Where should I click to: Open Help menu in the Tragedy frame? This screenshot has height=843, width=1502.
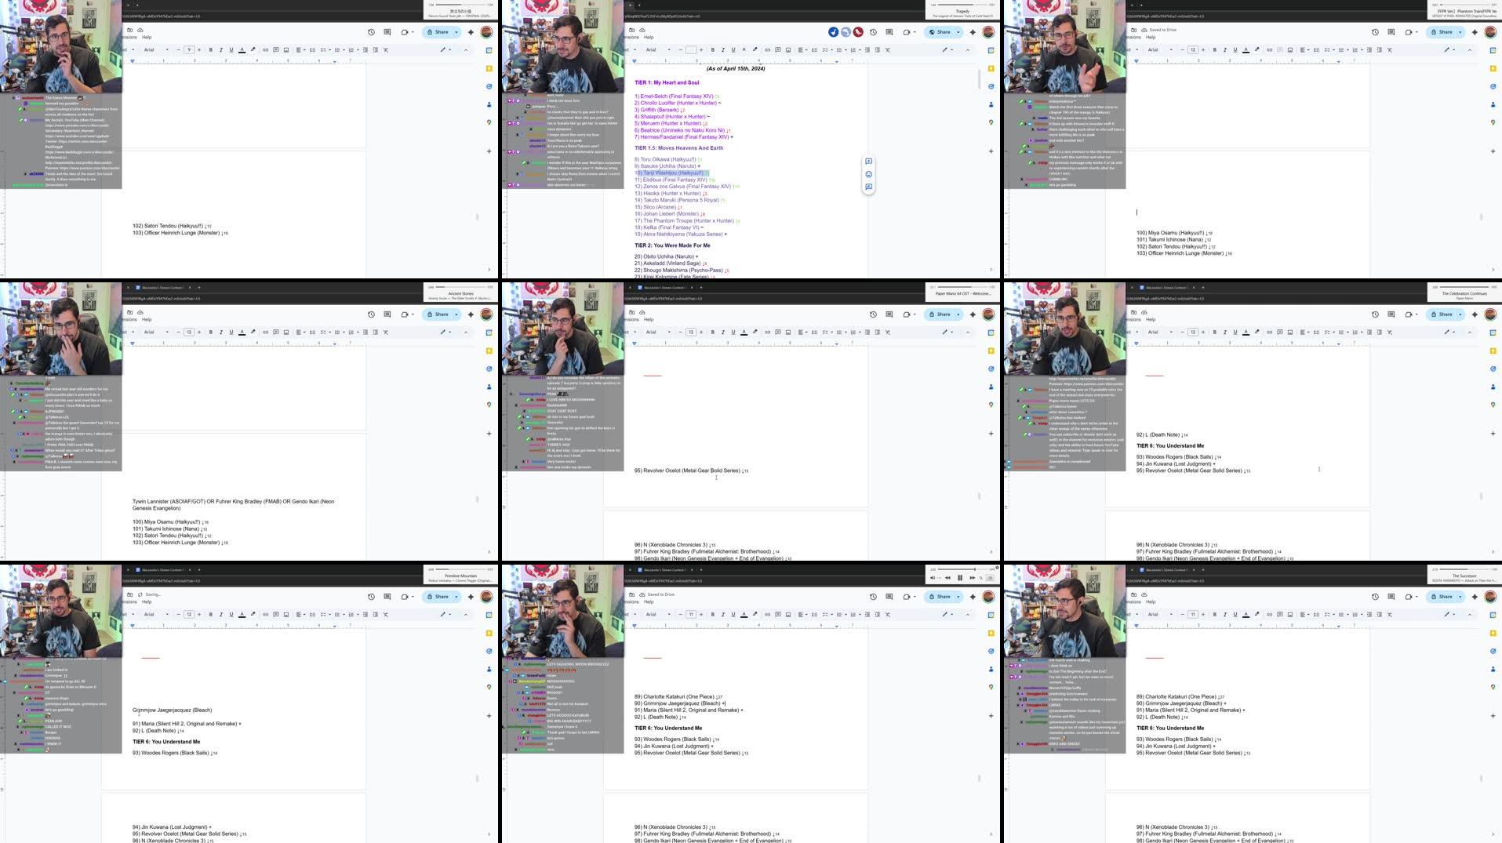[x=649, y=37]
